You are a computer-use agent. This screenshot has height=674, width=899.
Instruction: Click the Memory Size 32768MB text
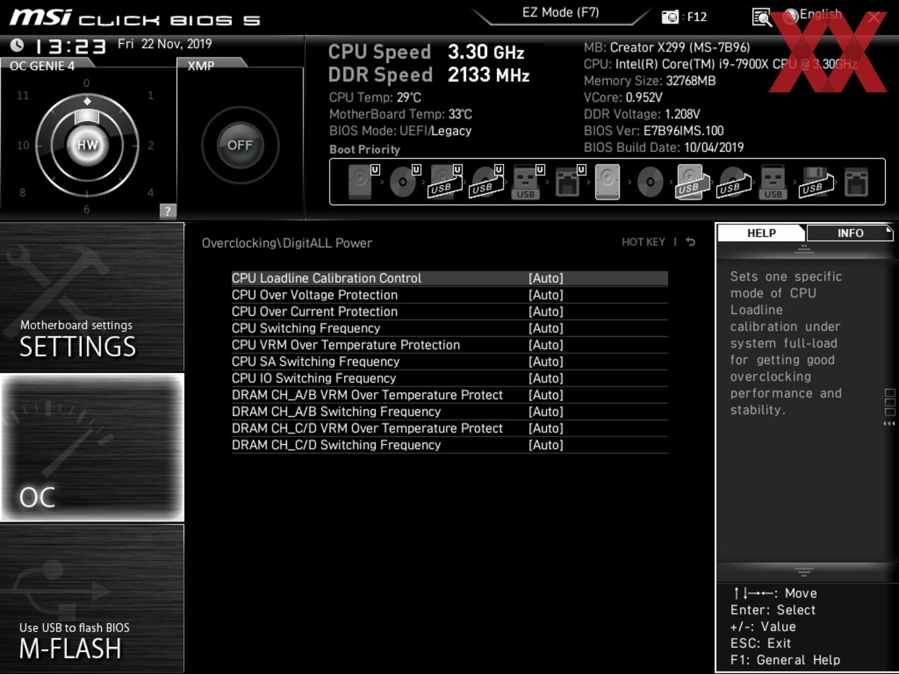(650, 81)
